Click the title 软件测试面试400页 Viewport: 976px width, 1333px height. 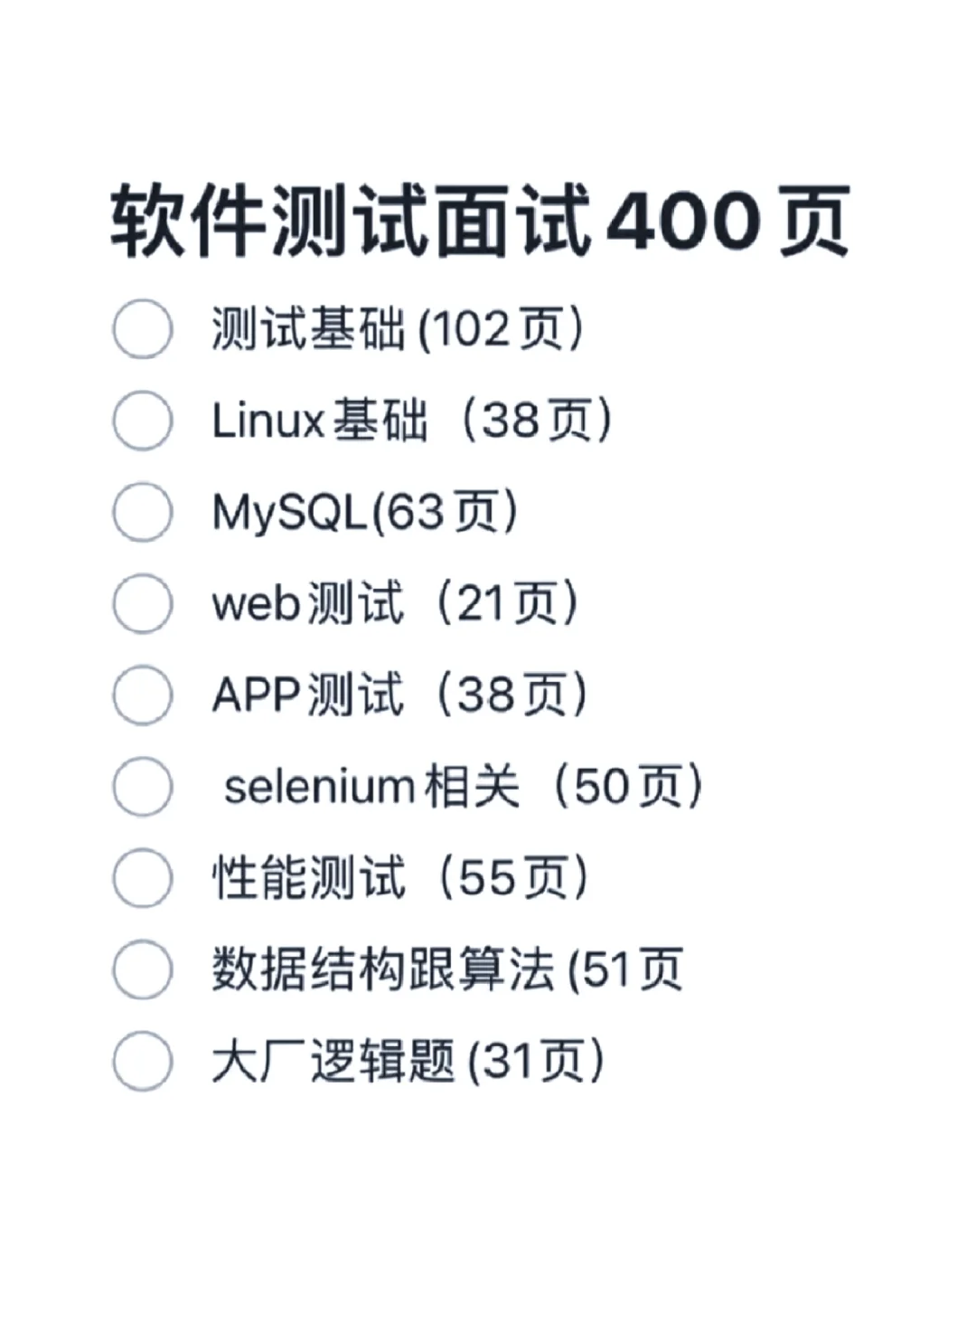[x=480, y=221]
